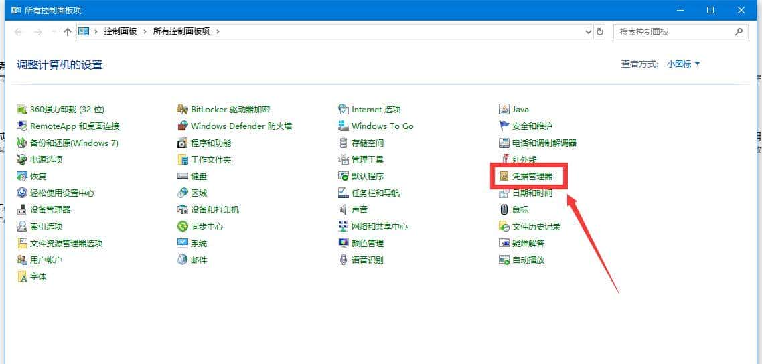Open recent locations dropdown arrow
The image size is (762, 364).
click(x=54, y=31)
